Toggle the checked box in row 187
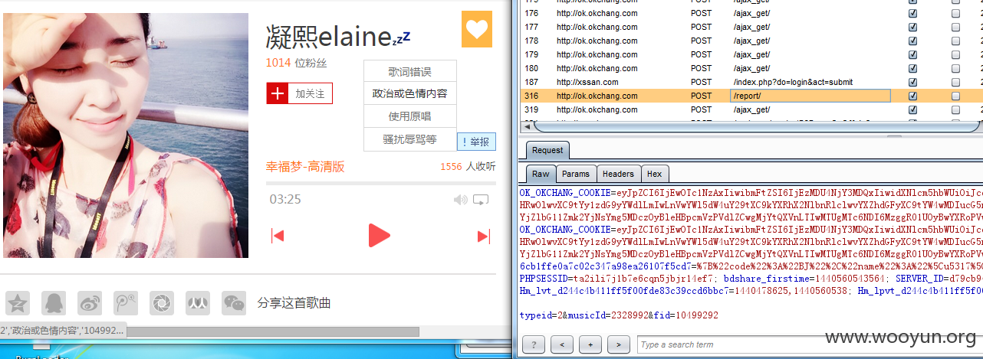The image size is (983, 359). pos(912,83)
